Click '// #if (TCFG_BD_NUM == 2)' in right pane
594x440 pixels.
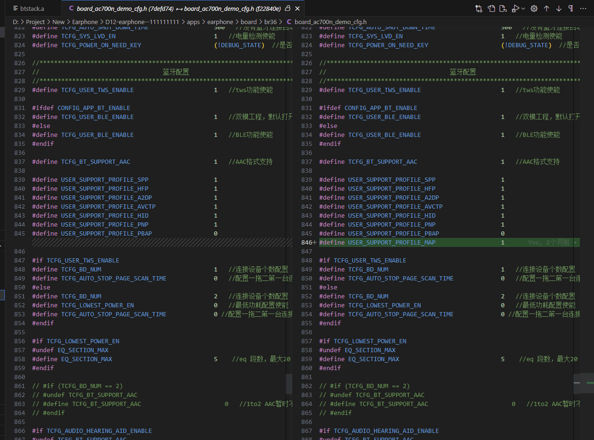pos(365,386)
